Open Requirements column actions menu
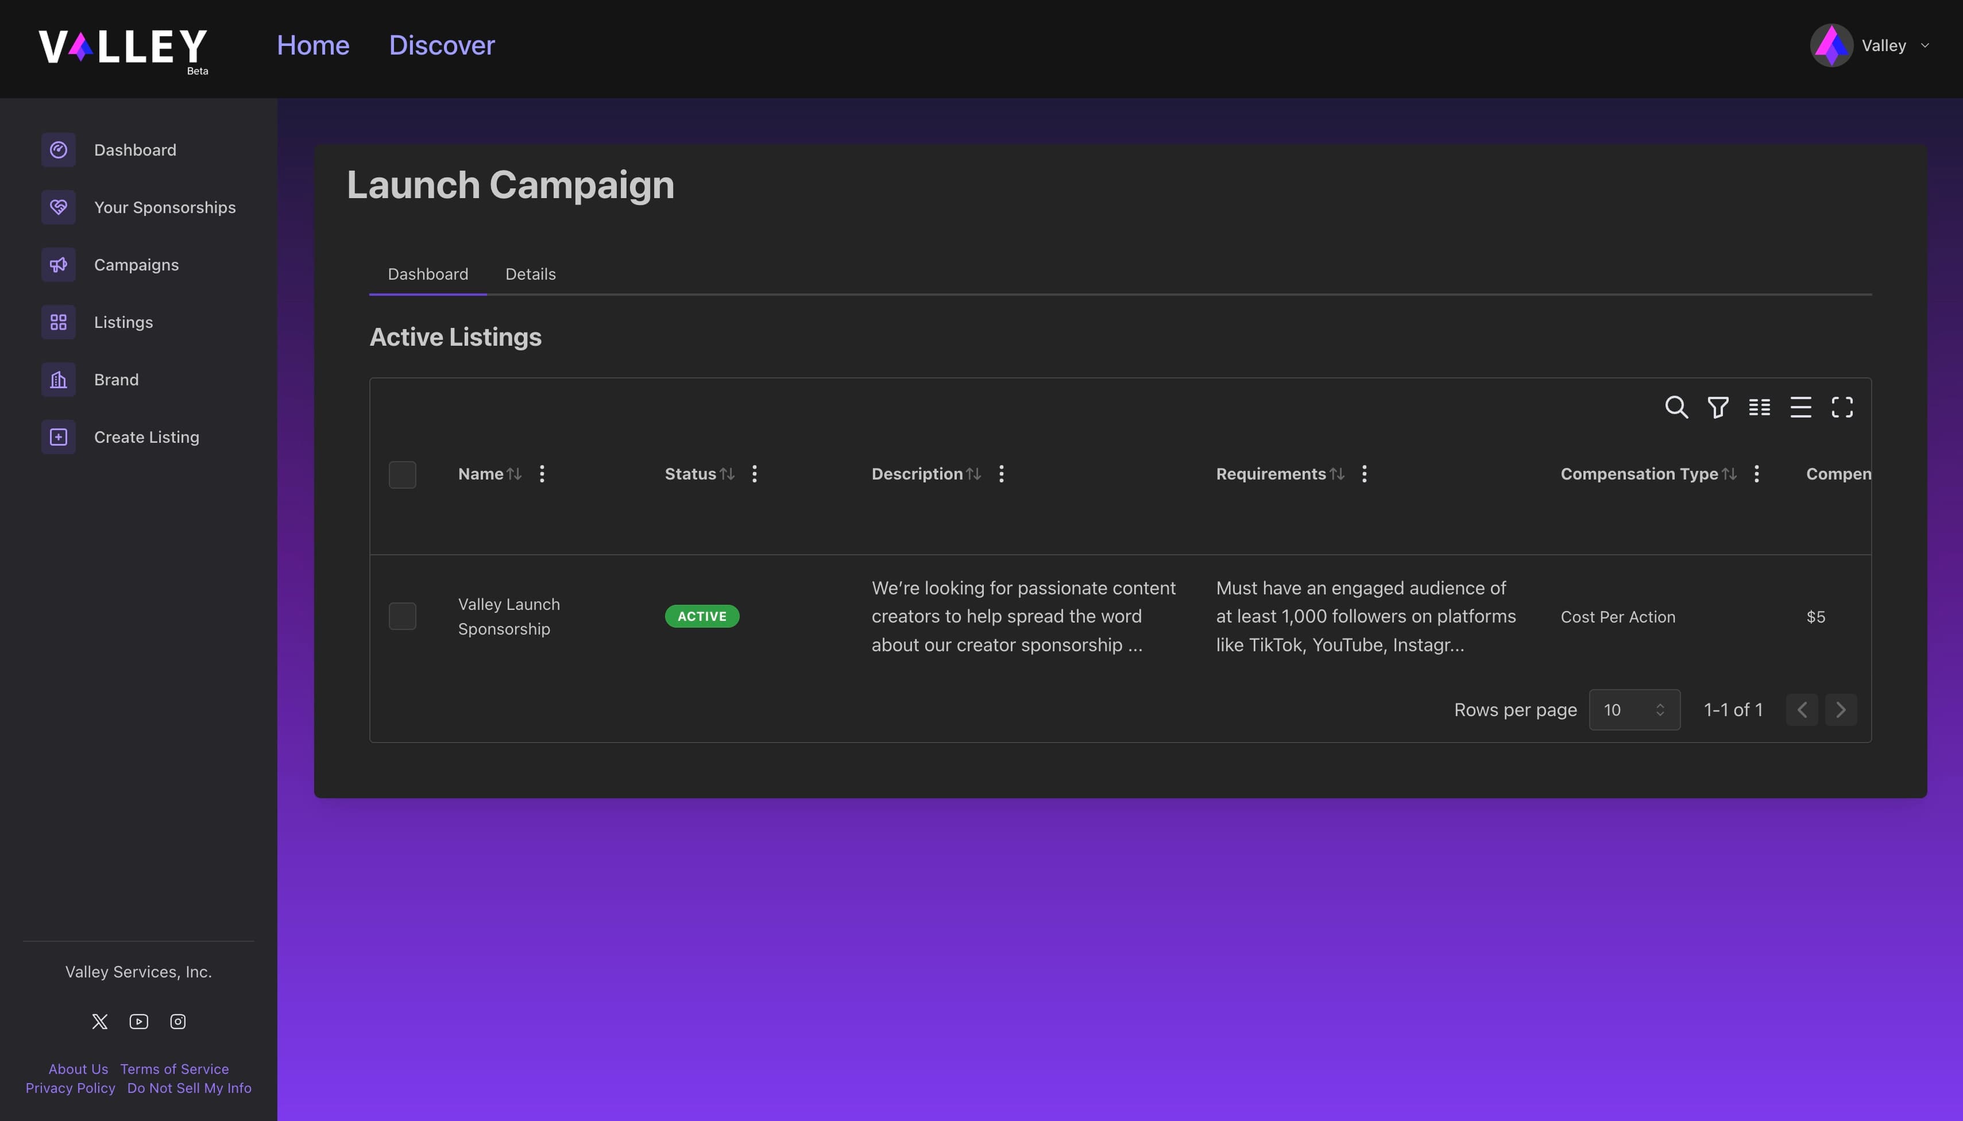This screenshot has width=1963, height=1121. point(1364,474)
